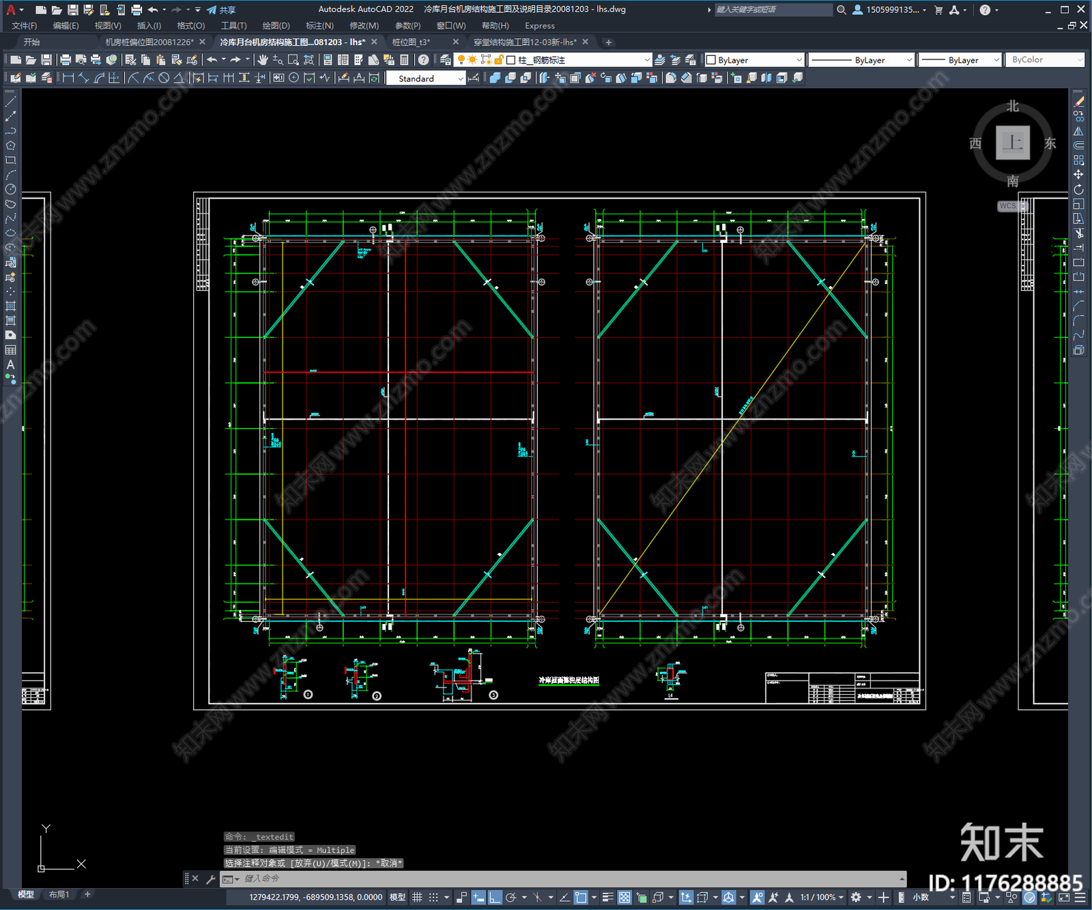Toggle dynamic input in status bar
Screen dimensions: 1092x910
point(478,898)
